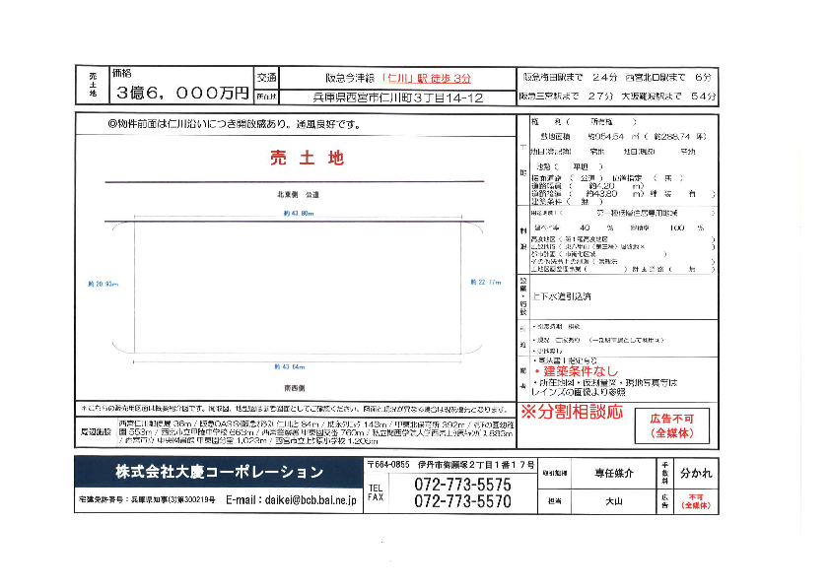The image size is (830, 586).
Task: Click the red 建築条件なし text
Action: tap(577, 370)
